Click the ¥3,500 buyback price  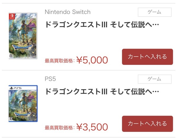[x=92, y=127]
